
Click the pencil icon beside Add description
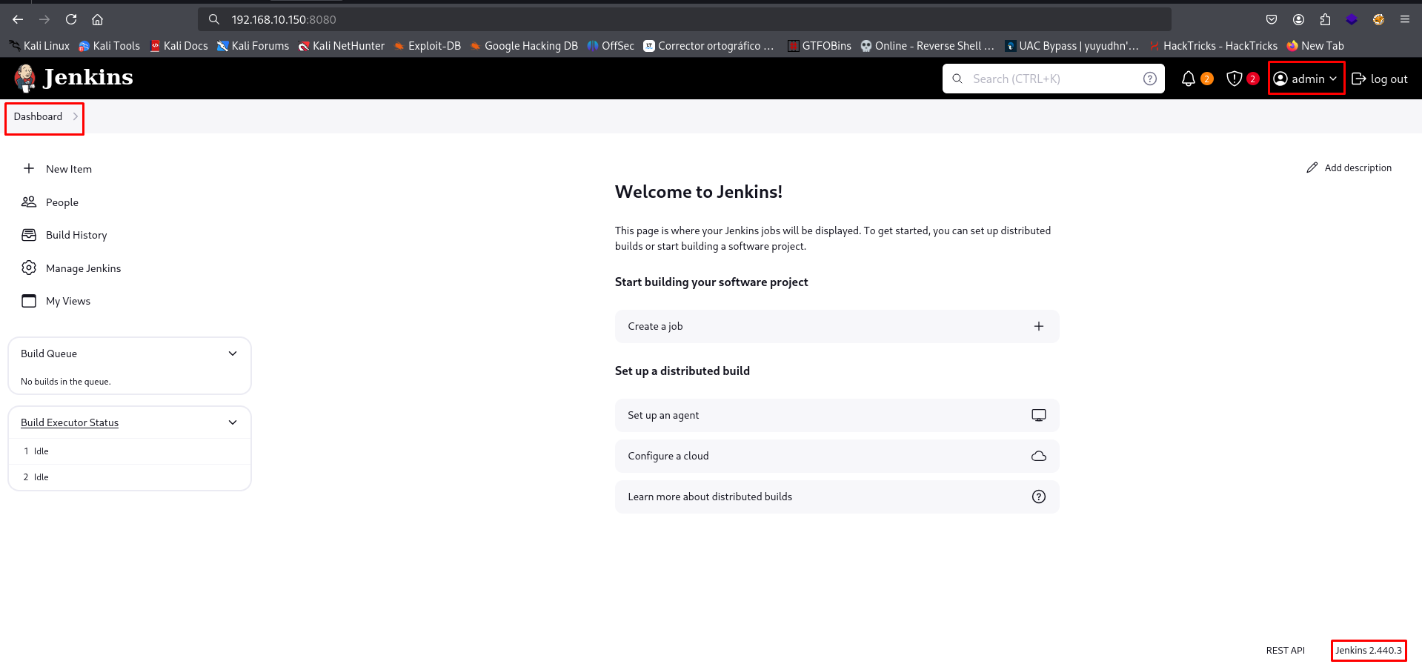tap(1312, 167)
